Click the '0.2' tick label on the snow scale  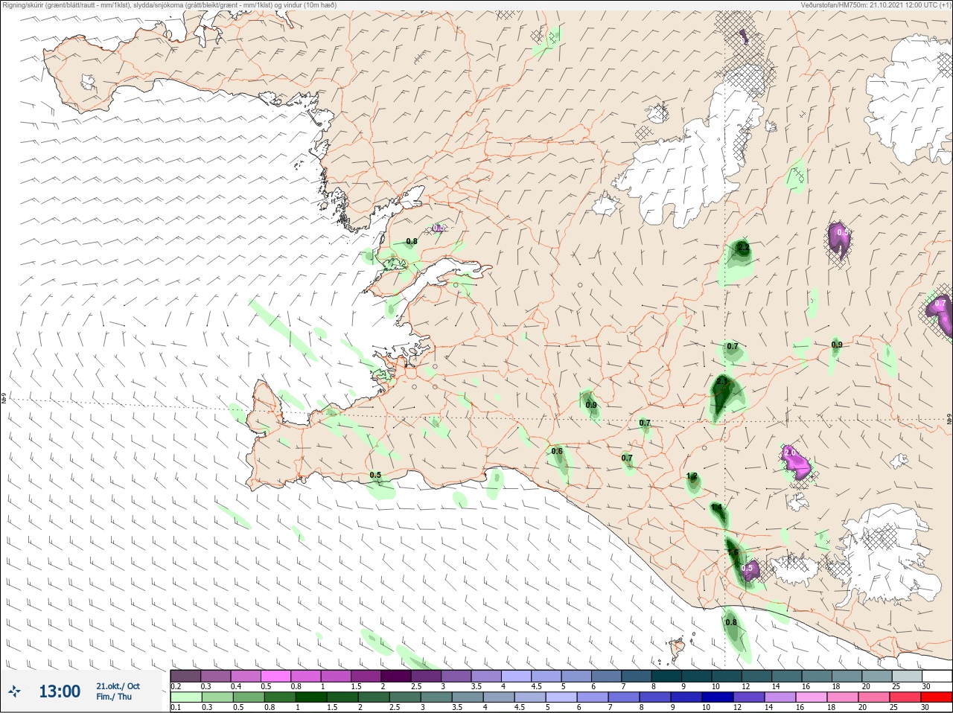pos(176,685)
